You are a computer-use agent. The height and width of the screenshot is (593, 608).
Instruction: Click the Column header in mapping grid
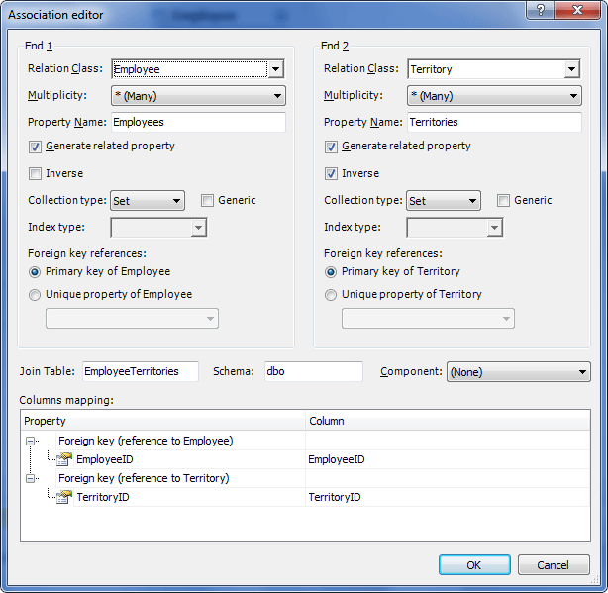tap(448, 421)
